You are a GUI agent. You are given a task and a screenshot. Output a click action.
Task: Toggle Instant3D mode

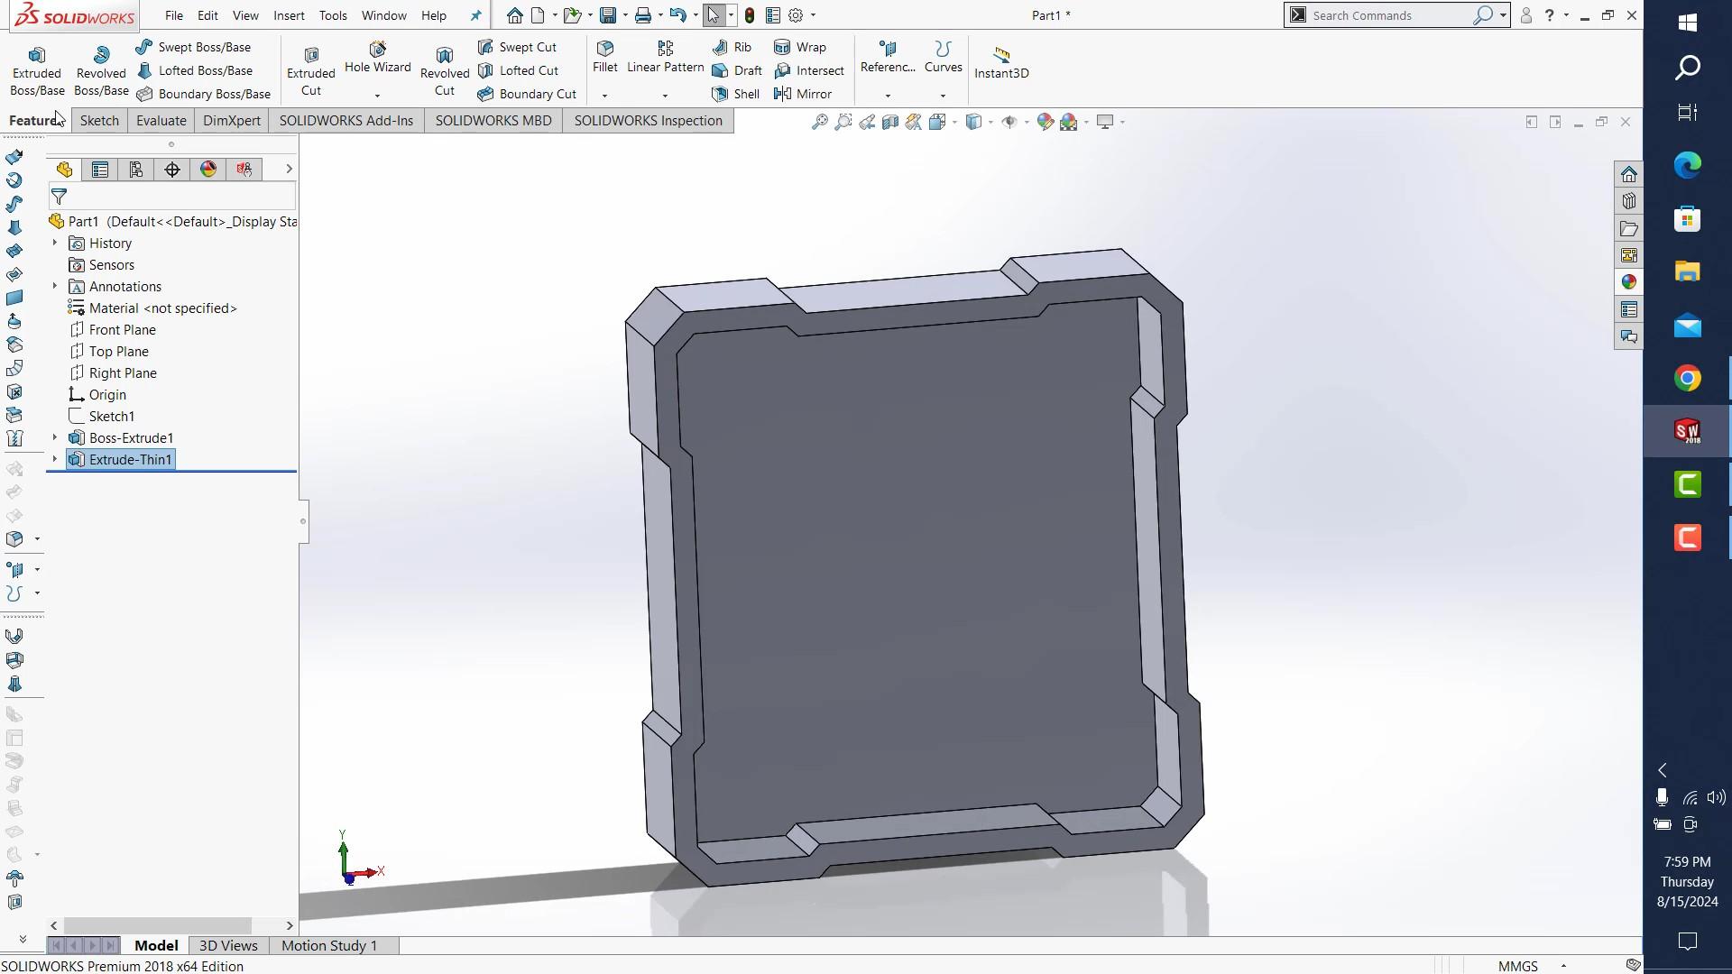[1001, 61]
